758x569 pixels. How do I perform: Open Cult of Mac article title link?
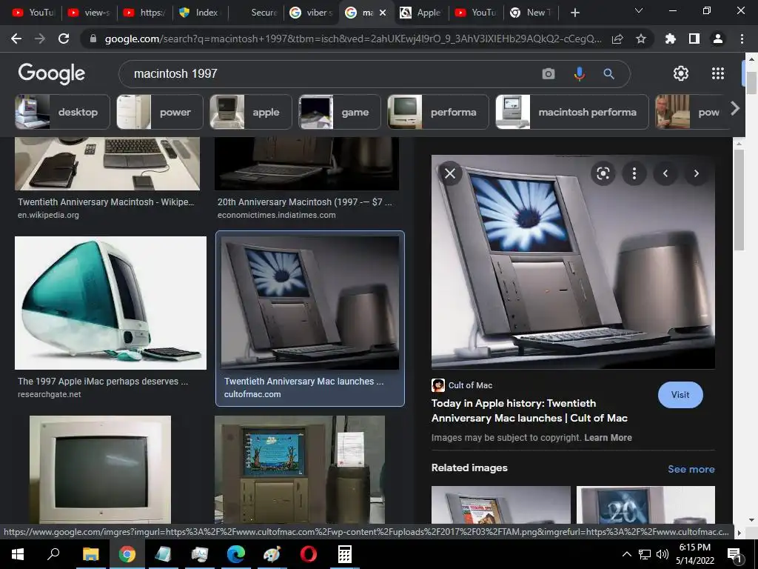pyautogui.click(x=529, y=410)
